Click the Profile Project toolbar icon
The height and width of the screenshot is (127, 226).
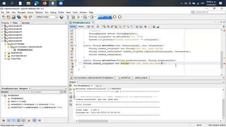(92, 17)
